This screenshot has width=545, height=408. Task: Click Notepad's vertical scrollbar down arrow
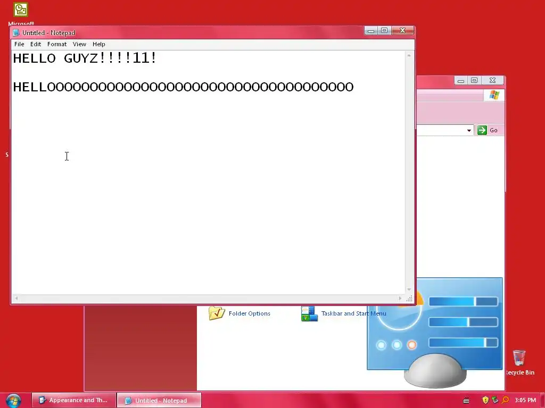[409, 290]
